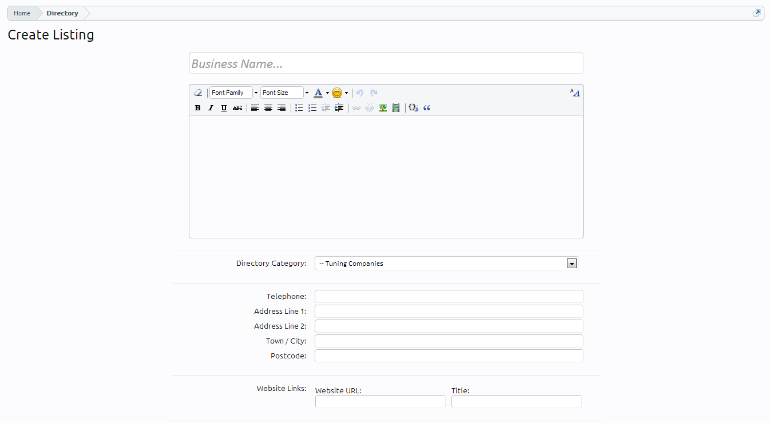Click the Website URL input field

pyautogui.click(x=380, y=401)
